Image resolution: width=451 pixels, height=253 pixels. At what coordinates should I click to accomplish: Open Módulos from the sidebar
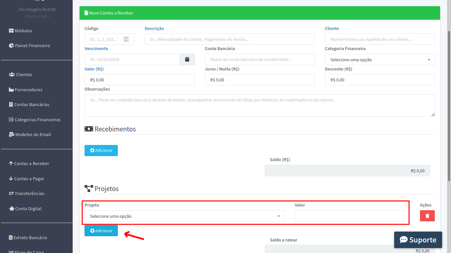[x=20, y=31]
